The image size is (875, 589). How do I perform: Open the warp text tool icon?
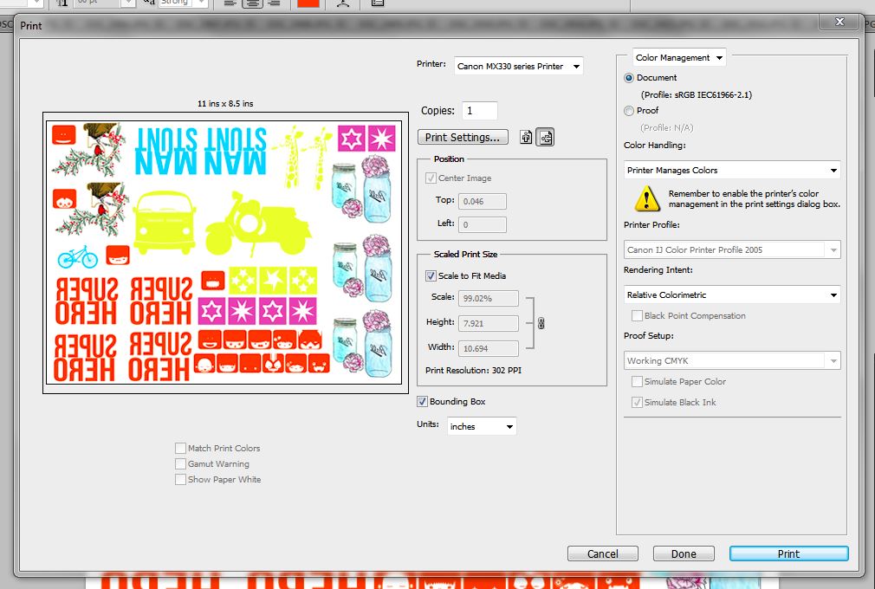[x=343, y=3]
